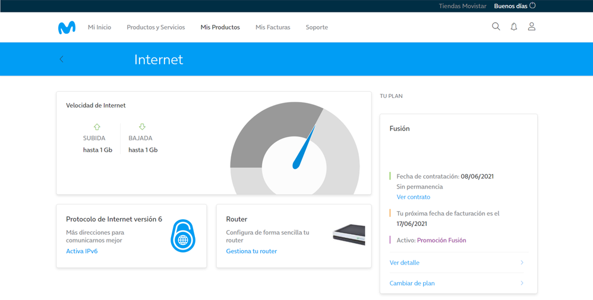Open the Ver contrato link
This screenshot has height=300, width=593.
pyautogui.click(x=413, y=197)
